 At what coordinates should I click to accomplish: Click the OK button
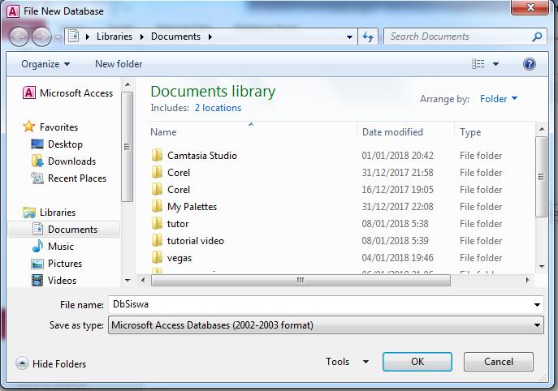(x=417, y=362)
